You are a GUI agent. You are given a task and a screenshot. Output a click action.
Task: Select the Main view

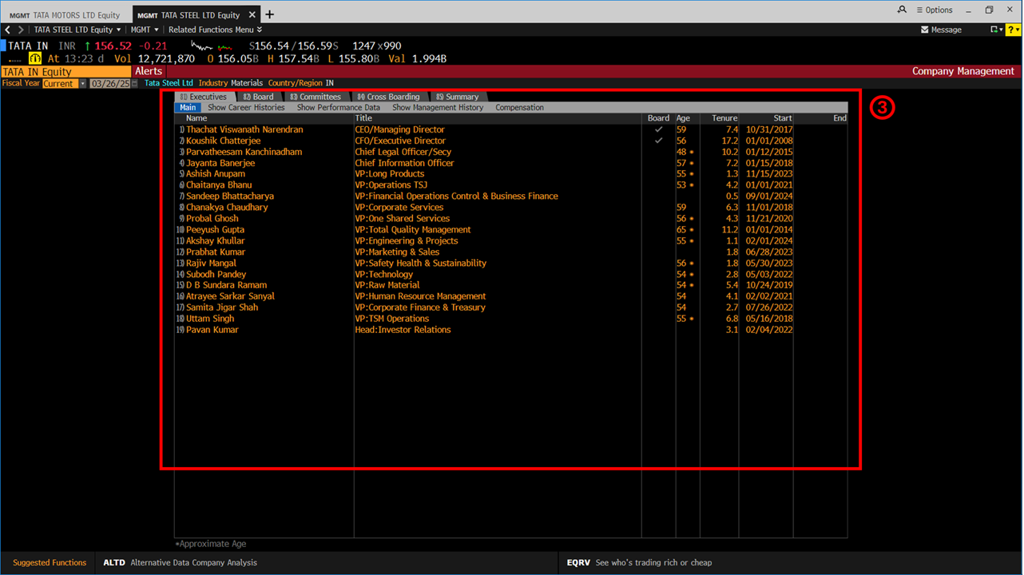pyautogui.click(x=188, y=107)
